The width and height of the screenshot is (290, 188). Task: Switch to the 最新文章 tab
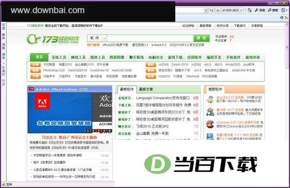[146, 89]
